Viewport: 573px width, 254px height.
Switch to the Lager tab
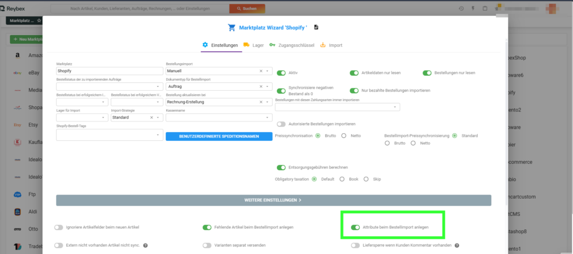click(253, 45)
